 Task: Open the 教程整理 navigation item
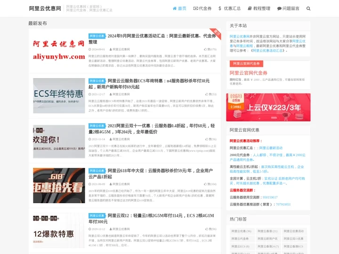(x=259, y=8)
